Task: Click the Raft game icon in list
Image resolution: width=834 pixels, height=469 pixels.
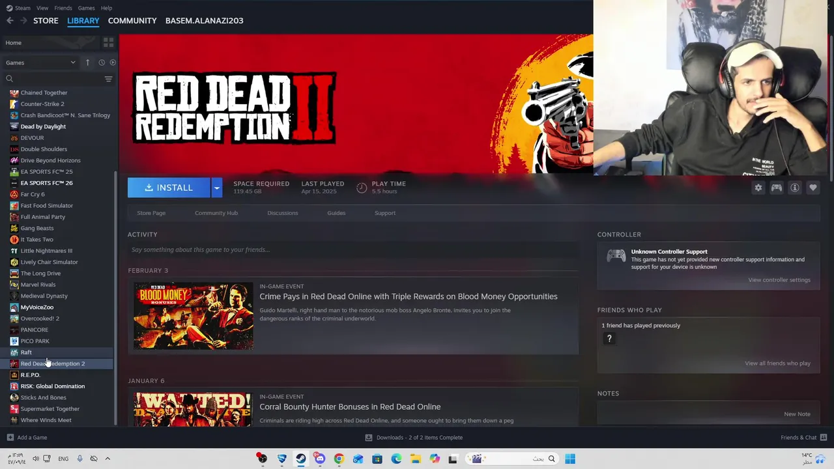Action: (14, 352)
